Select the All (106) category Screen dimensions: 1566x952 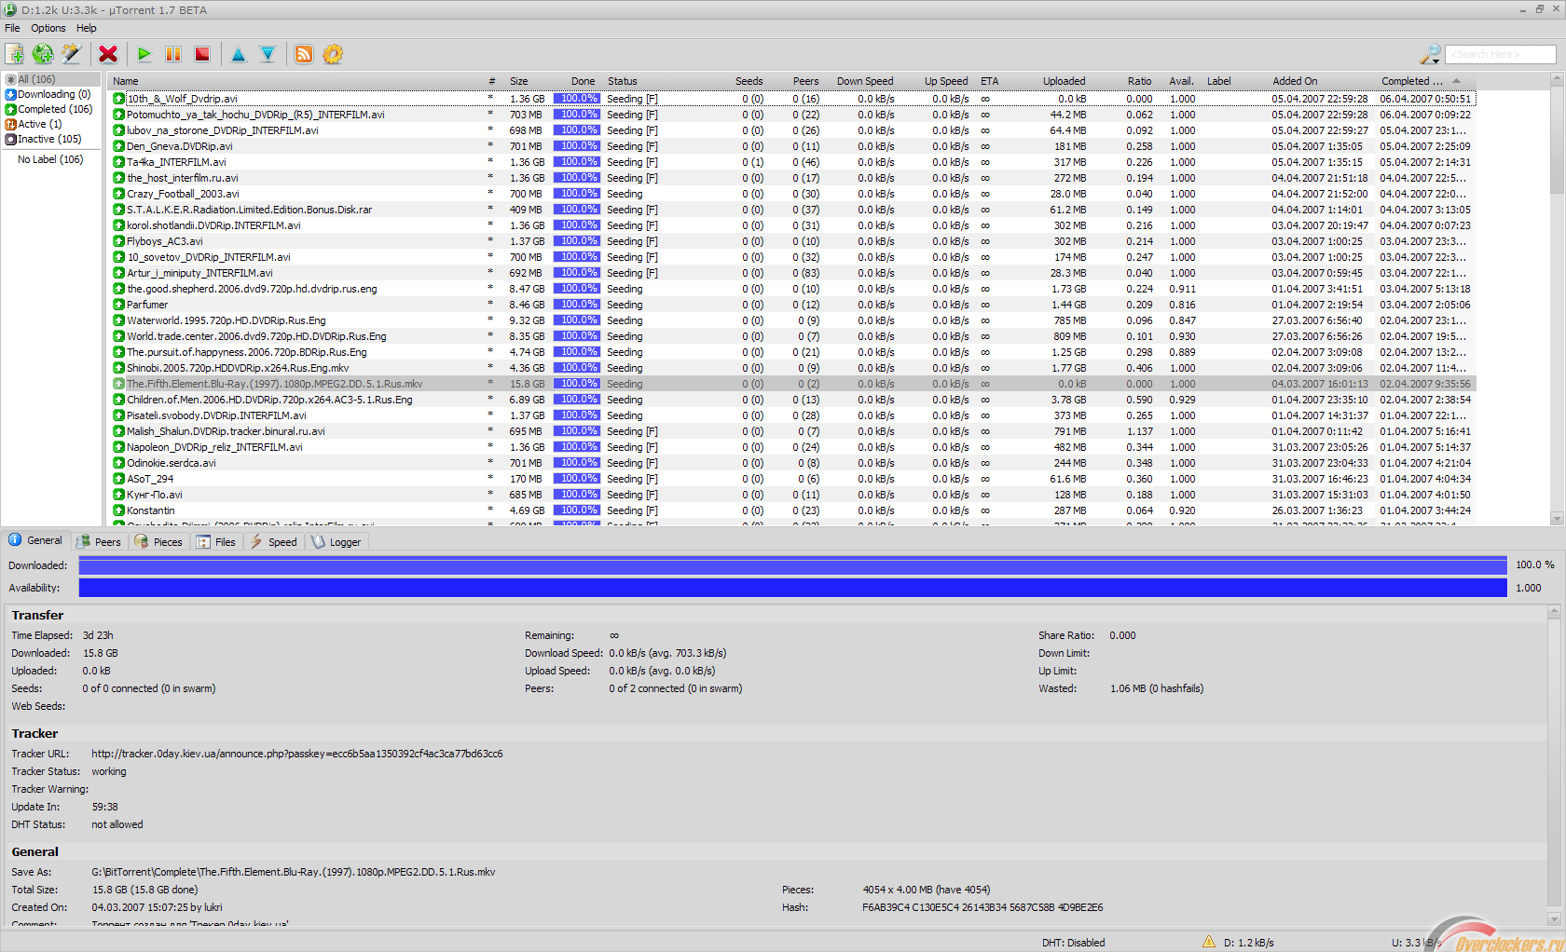pos(52,79)
